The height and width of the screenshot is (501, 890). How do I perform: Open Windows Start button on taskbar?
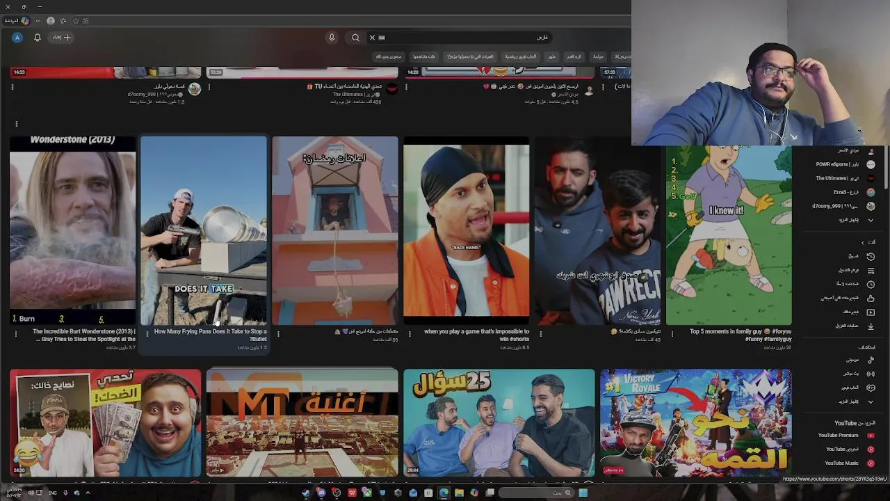pyautogui.click(x=583, y=493)
